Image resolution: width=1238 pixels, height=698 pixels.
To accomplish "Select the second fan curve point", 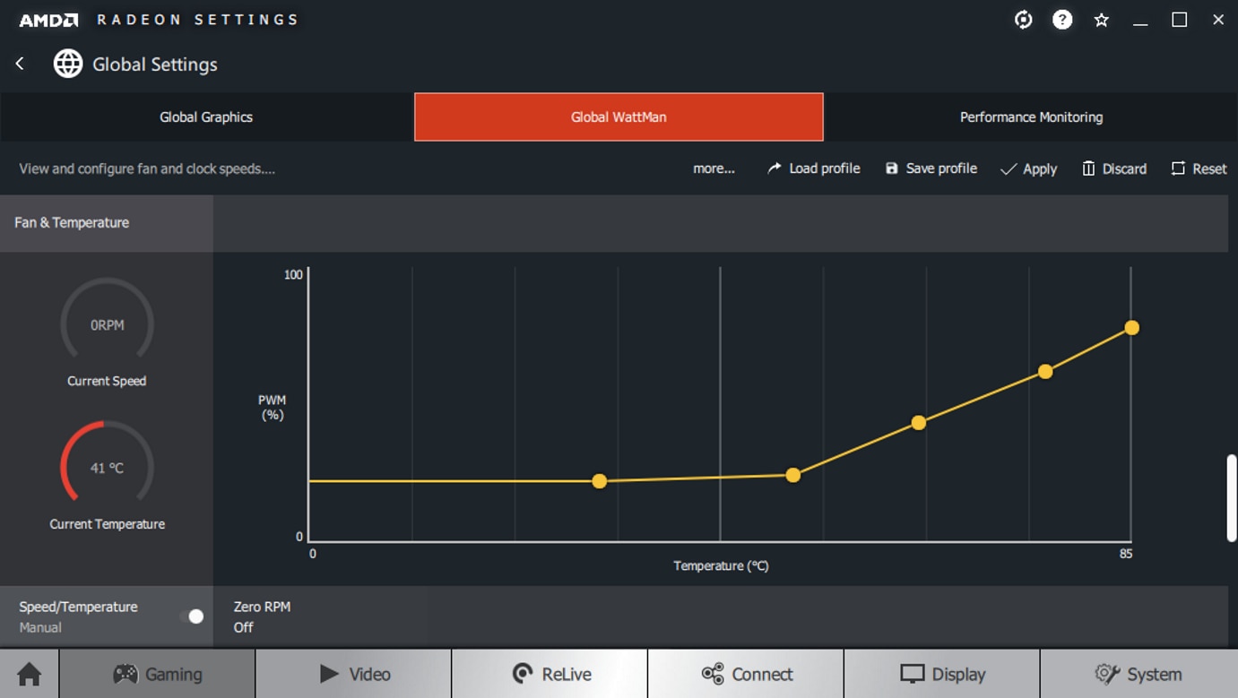I will (792, 475).
